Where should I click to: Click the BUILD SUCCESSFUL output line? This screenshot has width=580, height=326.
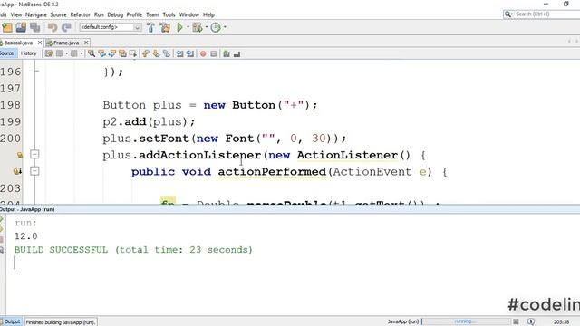(x=133, y=250)
